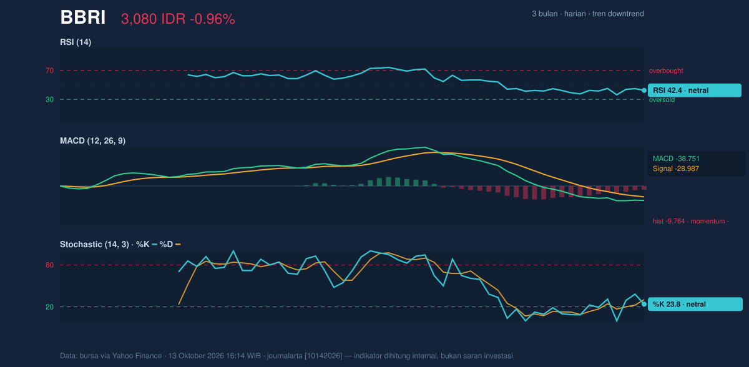Click the 'RSI 42.4 · netral' badge
This screenshot has width=749, height=367.
(695, 91)
